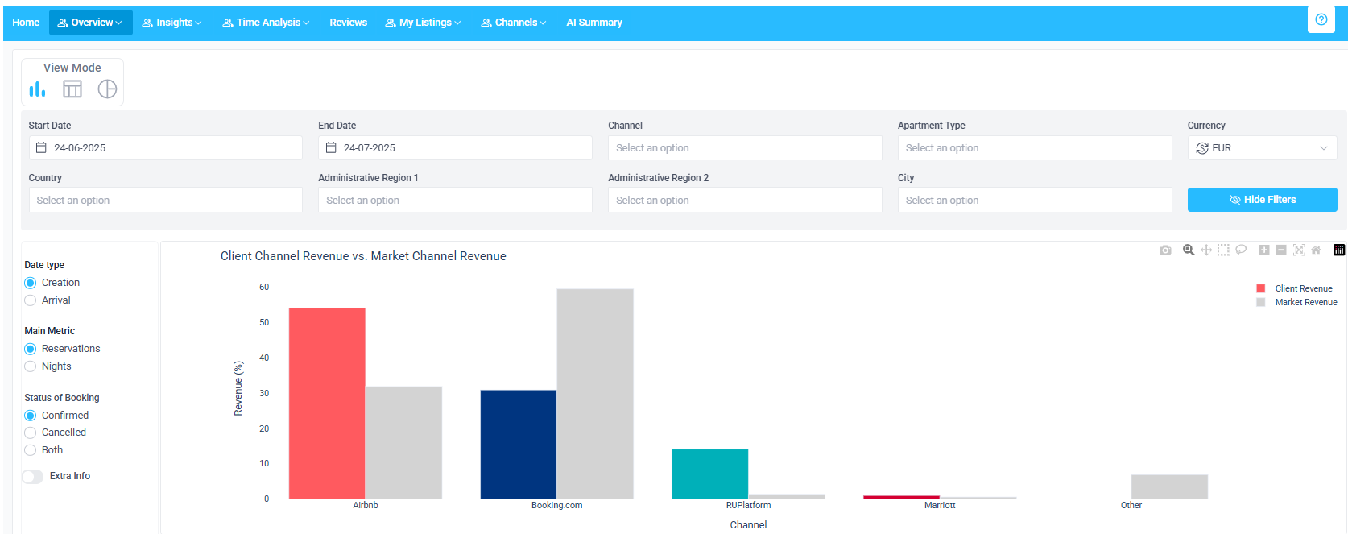Expand the Channel filter dropdown
Image resolution: width=1348 pixels, height=534 pixels.
tap(744, 148)
